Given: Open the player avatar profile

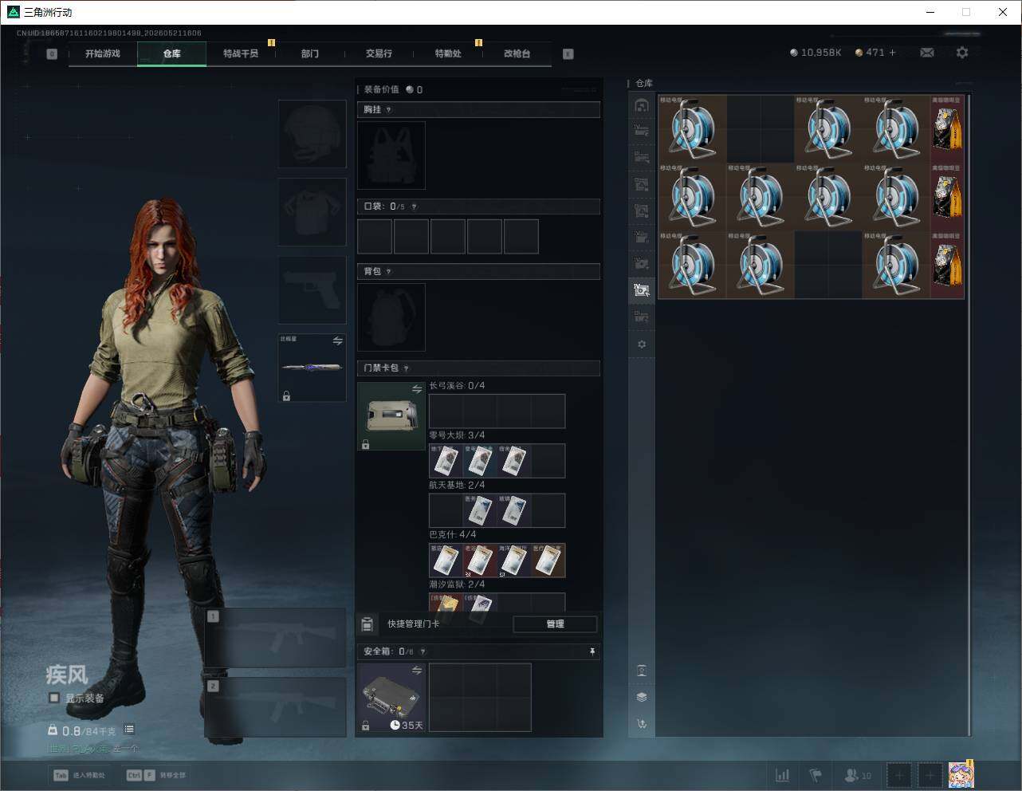Looking at the screenshot, I should click(961, 775).
